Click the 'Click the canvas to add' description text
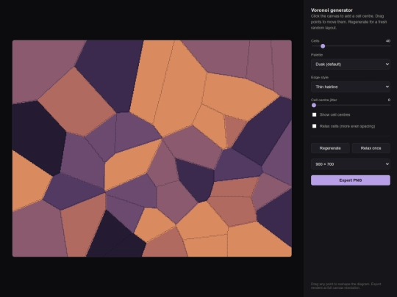The width and height of the screenshot is (397, 297). [x=348, y=22]
